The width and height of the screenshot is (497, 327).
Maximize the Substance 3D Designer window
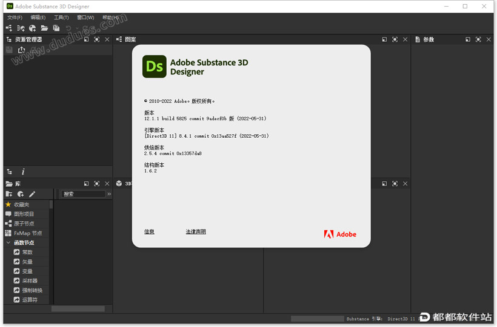tap(465, 6)
